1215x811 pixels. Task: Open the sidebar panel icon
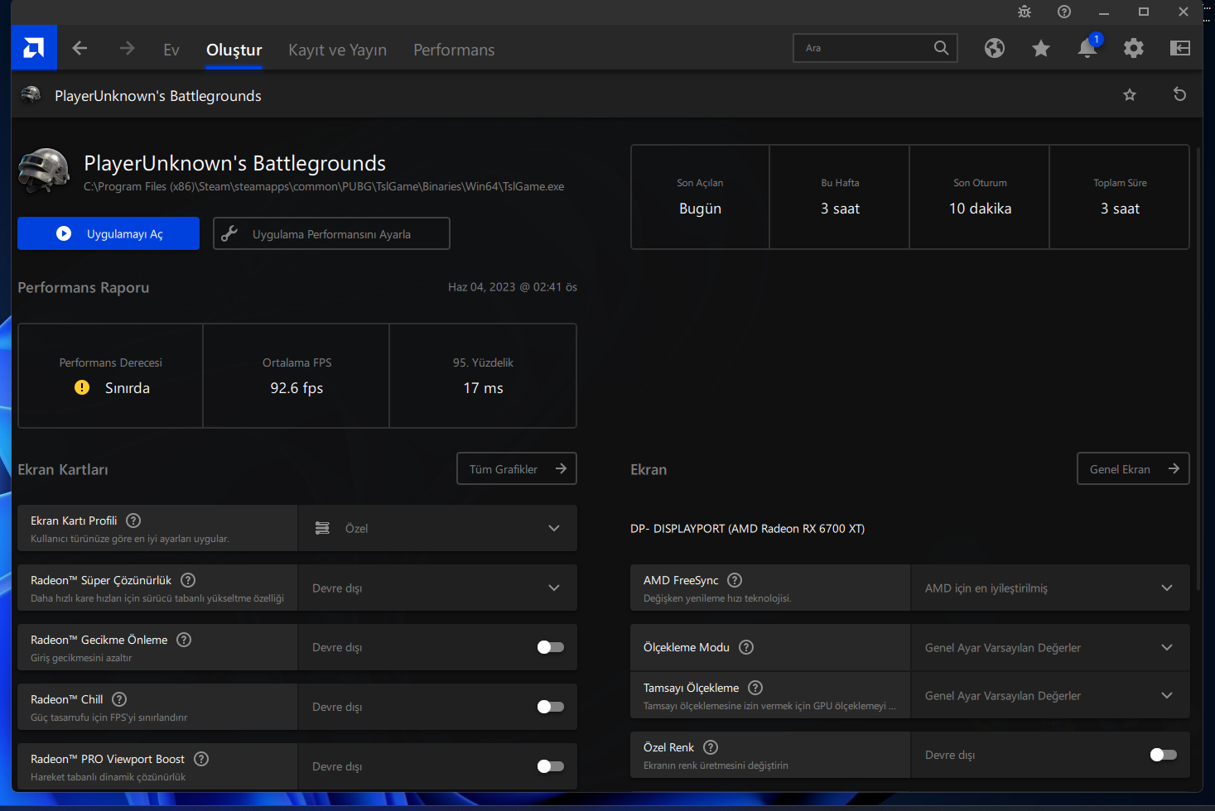point(1179,49)
